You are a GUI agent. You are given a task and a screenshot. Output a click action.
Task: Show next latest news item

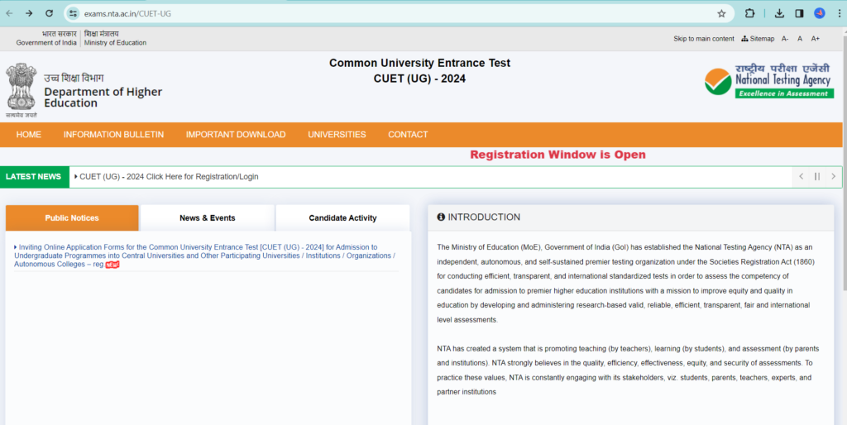(x=833, y=176)
